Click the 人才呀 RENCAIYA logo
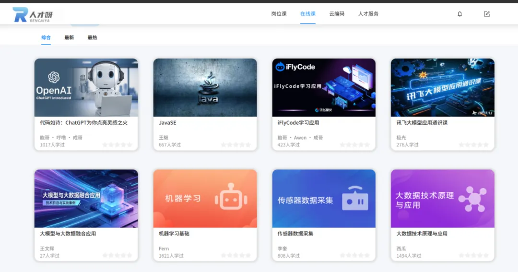518x272 pixels. pyautogui.click(x=33, y=14)
